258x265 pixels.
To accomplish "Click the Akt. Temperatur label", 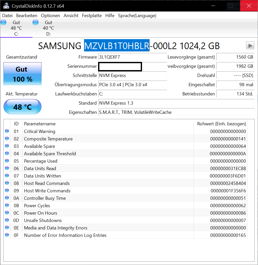I will (22, 94).
